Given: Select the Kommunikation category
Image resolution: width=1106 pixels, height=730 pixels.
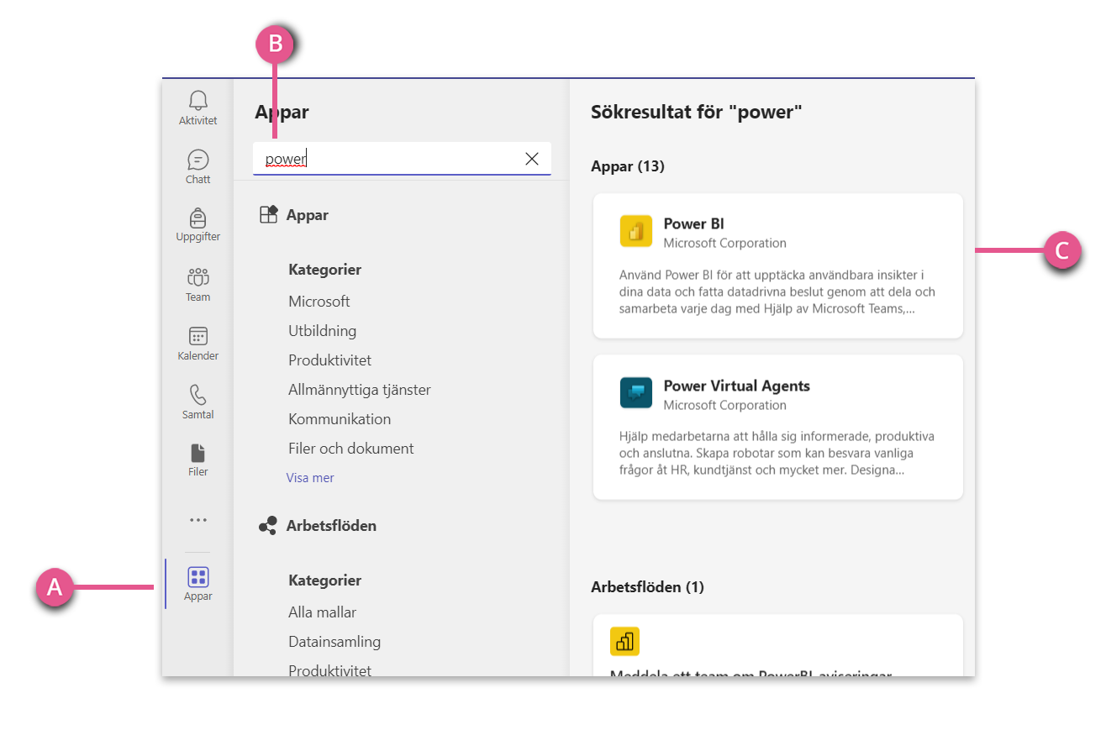Looking at the screenshot, I should (x=340, y=419).
